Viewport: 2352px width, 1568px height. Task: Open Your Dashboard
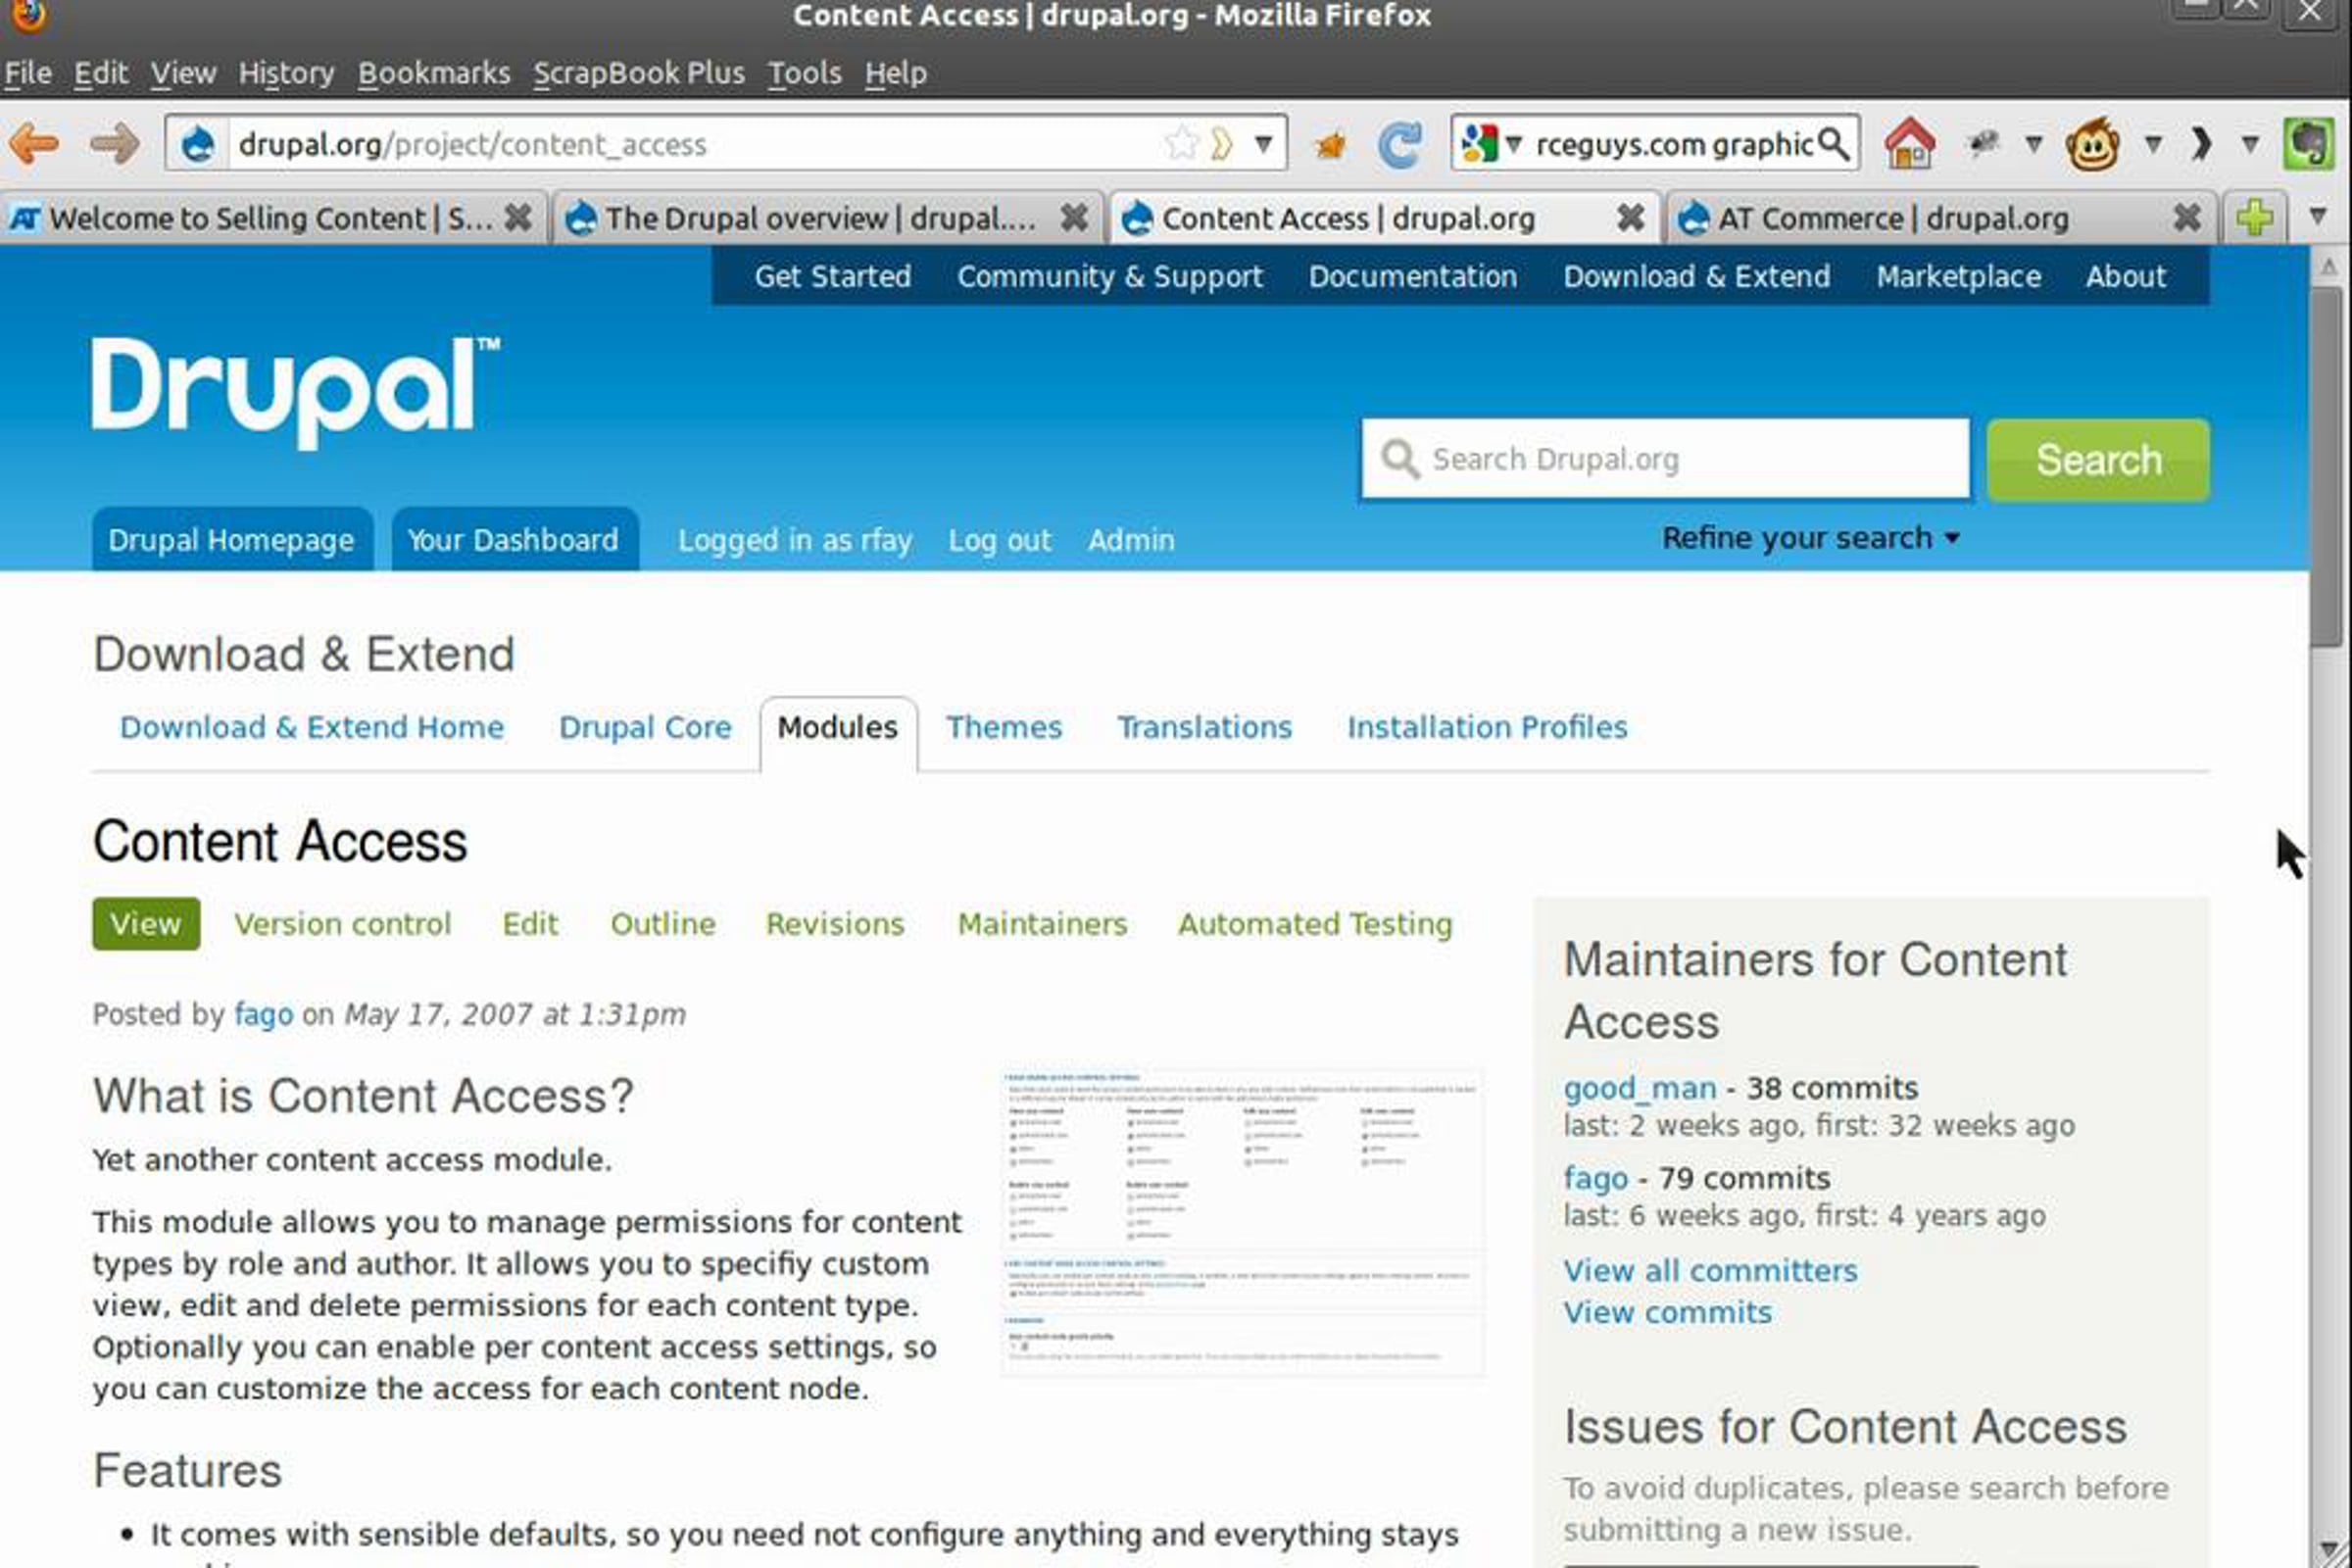(x=514, y=539)
